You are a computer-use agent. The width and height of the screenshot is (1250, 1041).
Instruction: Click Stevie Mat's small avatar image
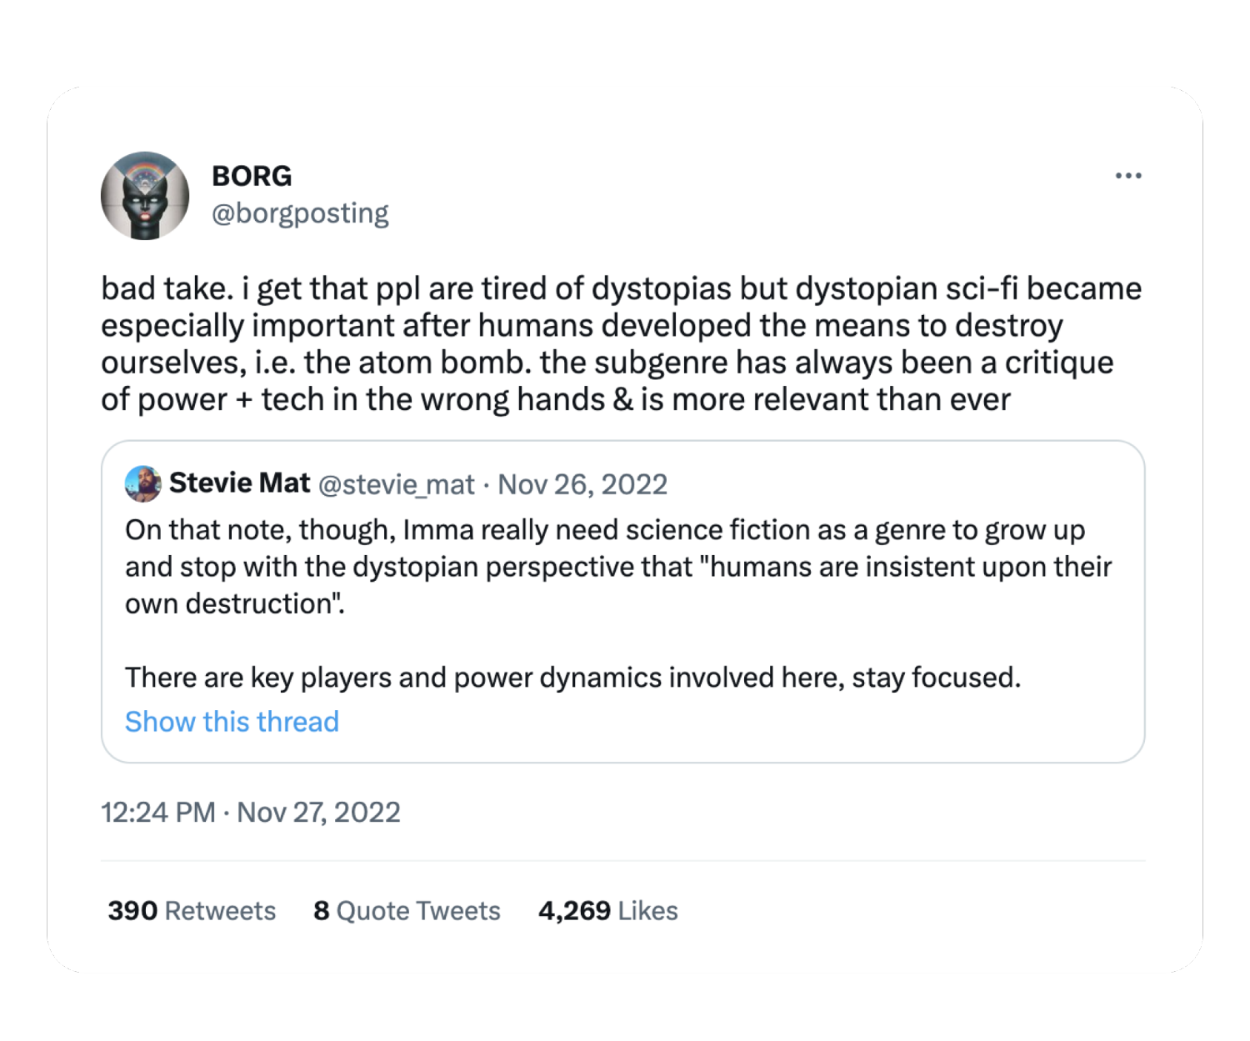(142, 484)
